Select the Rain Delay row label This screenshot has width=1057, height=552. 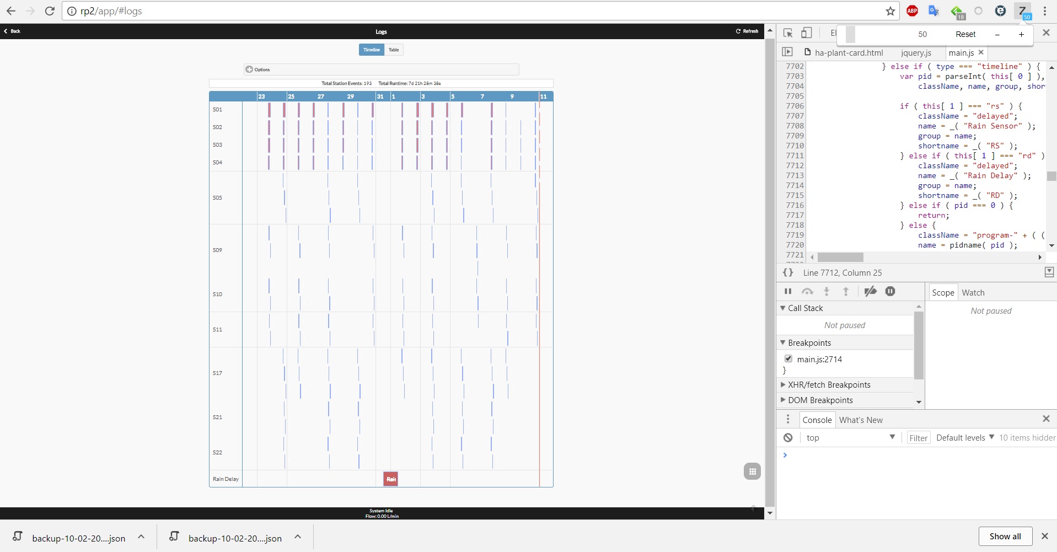[226, 479]
